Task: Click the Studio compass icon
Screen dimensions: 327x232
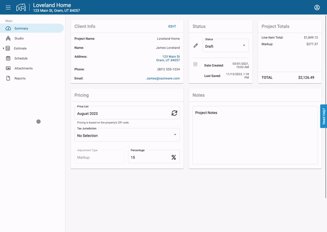Action: (x=8, y=38)
